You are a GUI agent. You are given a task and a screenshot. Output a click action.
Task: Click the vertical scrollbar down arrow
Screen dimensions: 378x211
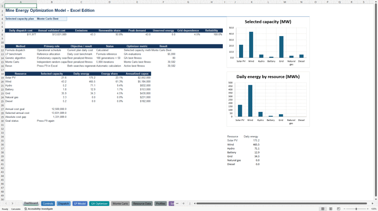376,199
